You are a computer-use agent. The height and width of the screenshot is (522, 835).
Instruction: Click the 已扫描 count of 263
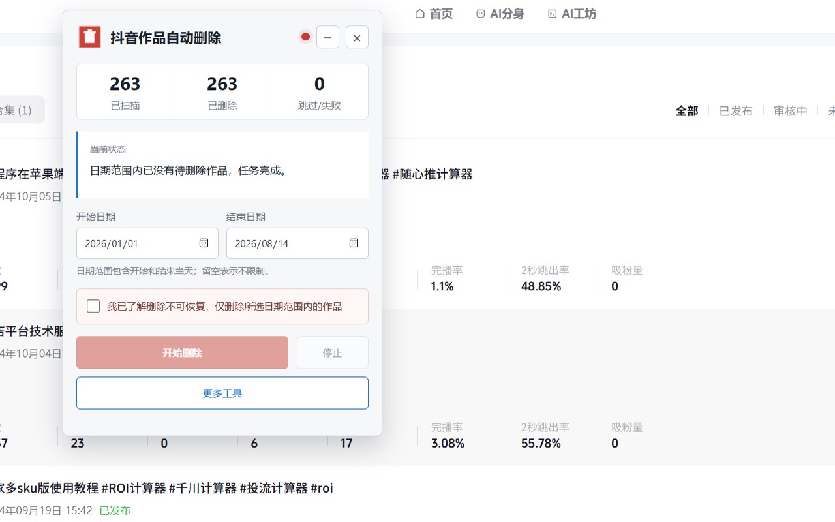click(x=125, y=84)
